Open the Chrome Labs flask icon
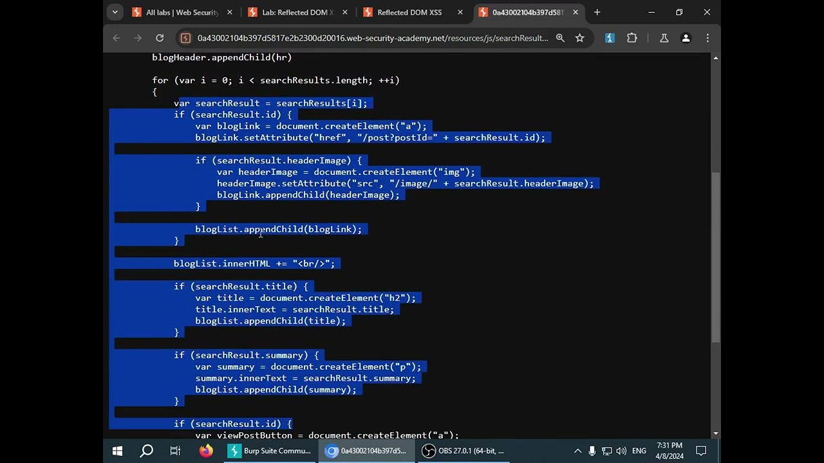Viewport: 824px width, 463px height. (664, 38)
